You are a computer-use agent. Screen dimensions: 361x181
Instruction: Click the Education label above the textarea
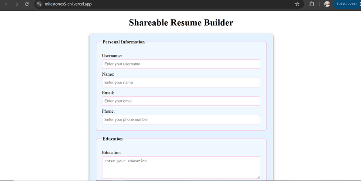pos(111,153)
